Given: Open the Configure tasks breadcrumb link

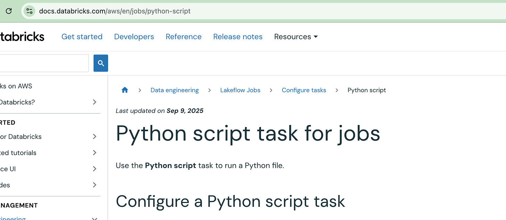Looking at the screenshot, I should pyautogui.click(x=304, y=90).
